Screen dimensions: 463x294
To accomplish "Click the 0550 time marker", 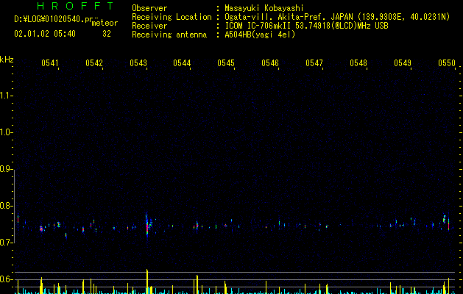I will click(x=447, y=63).
